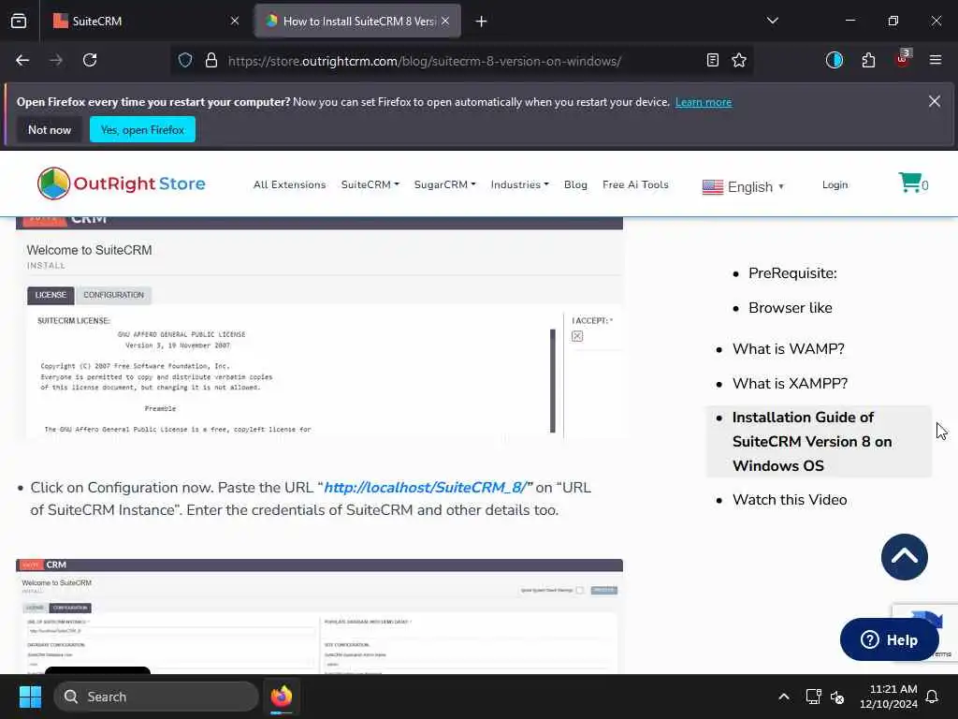This screenshot has height=719, width=958.
Task: Open the Extensions puzzle icon
Action: click(868, 60)
